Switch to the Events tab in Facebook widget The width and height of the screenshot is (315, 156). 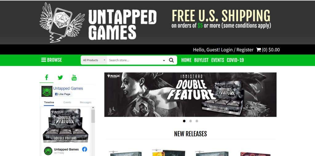click(67, 102)
